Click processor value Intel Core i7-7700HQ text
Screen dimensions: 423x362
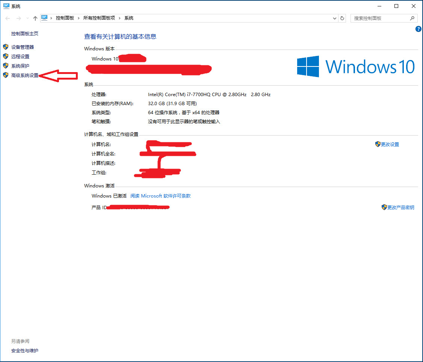[209, 95]
